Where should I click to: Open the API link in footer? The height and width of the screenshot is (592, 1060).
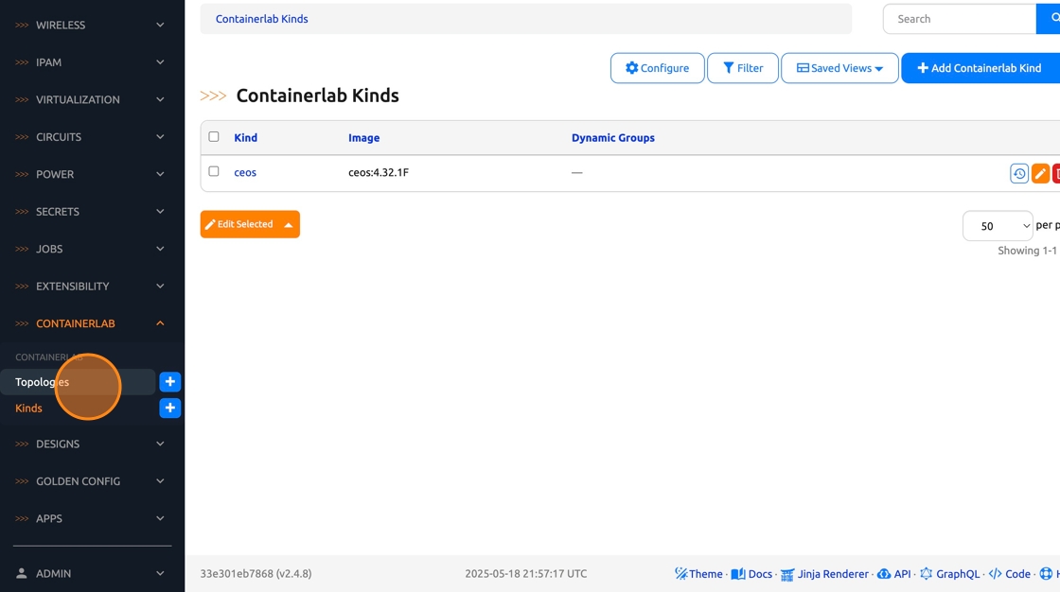pos(893,574)
